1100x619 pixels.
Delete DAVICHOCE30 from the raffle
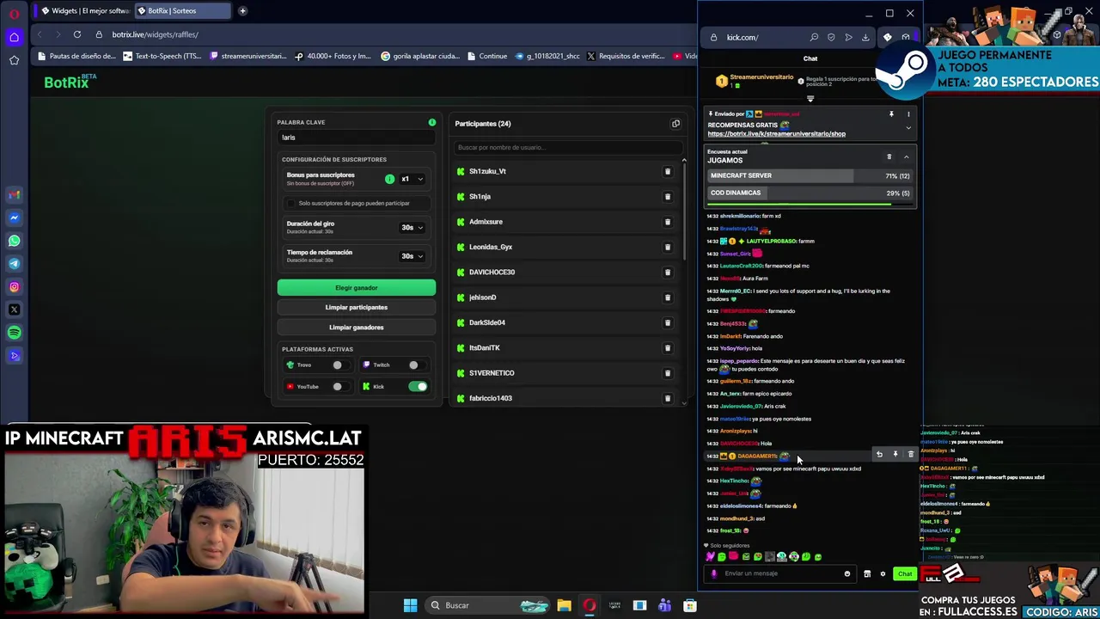[667, 273]
